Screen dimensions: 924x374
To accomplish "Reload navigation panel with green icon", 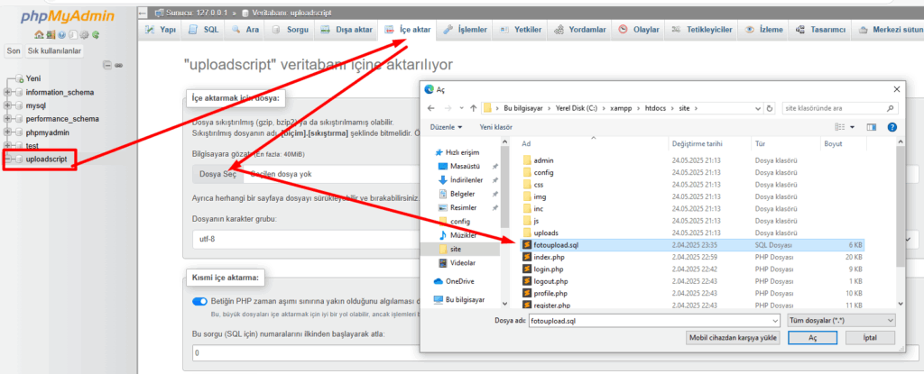I will click(95, 35).
